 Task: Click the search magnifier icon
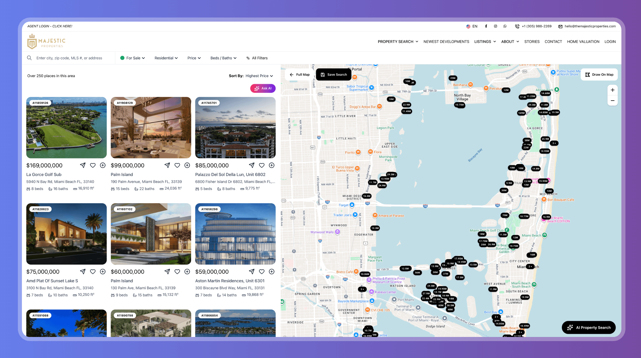coord(29,58)
